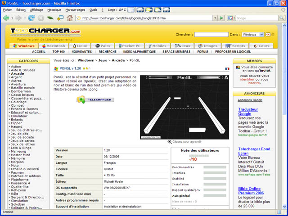Open the Fichier menu
This screenshot has height=216, width=288.
click(x=7, y=10)
